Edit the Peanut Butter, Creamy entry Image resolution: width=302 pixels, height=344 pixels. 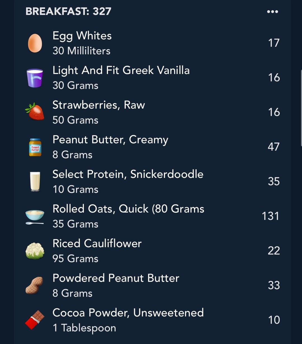point(152,147)
